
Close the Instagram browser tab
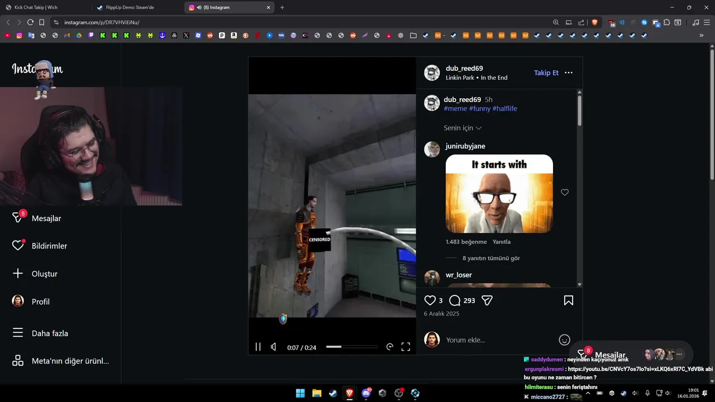pos(268,8)
